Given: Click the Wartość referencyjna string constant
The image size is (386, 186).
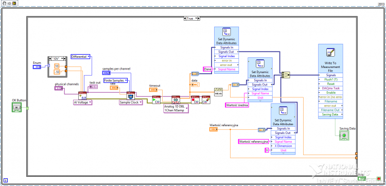Looking at the screenshot, I should click(254, 142).
